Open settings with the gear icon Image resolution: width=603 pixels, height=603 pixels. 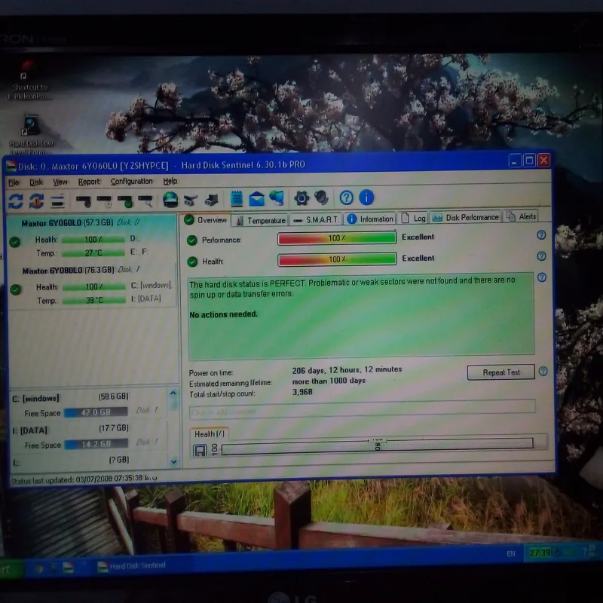point(301,198)
